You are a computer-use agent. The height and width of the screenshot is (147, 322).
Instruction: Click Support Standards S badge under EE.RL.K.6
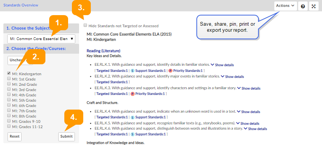click(x=133, y=134)
